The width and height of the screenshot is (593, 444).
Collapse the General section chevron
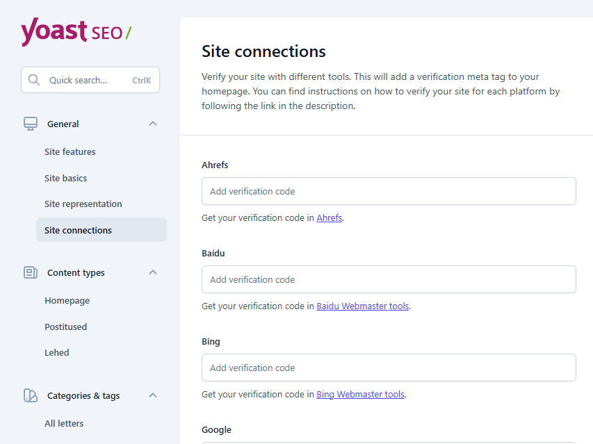(153, 124)
